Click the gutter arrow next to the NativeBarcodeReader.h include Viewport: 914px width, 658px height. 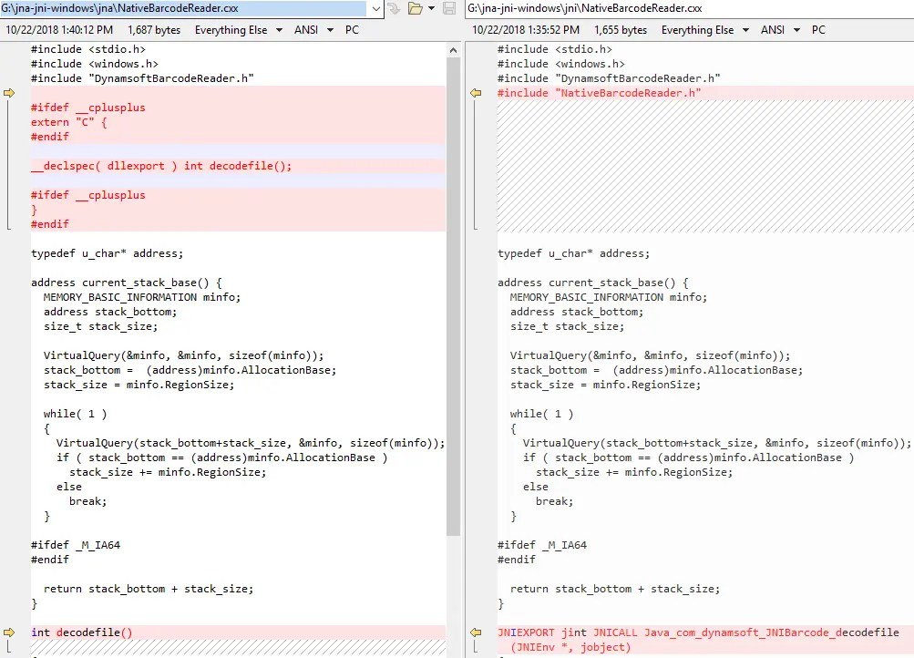click(475, 92)
